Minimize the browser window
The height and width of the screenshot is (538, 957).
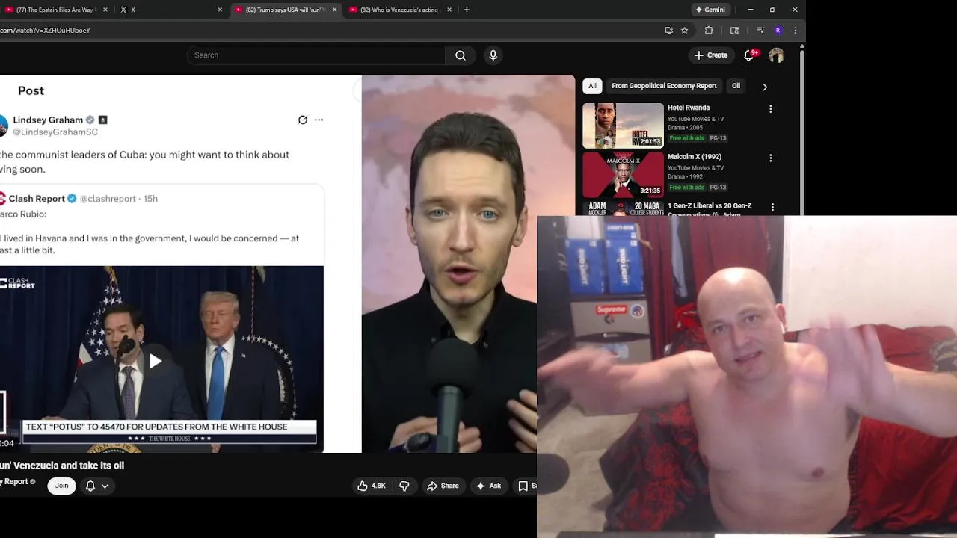tap(750, 10)
